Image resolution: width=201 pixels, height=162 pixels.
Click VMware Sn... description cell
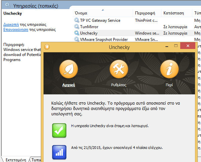pos(146,39)
